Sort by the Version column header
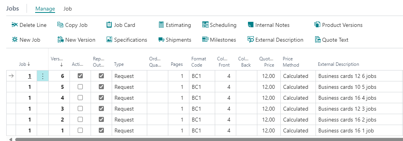This screenshot has width=403, height=141. coord(57,62)
